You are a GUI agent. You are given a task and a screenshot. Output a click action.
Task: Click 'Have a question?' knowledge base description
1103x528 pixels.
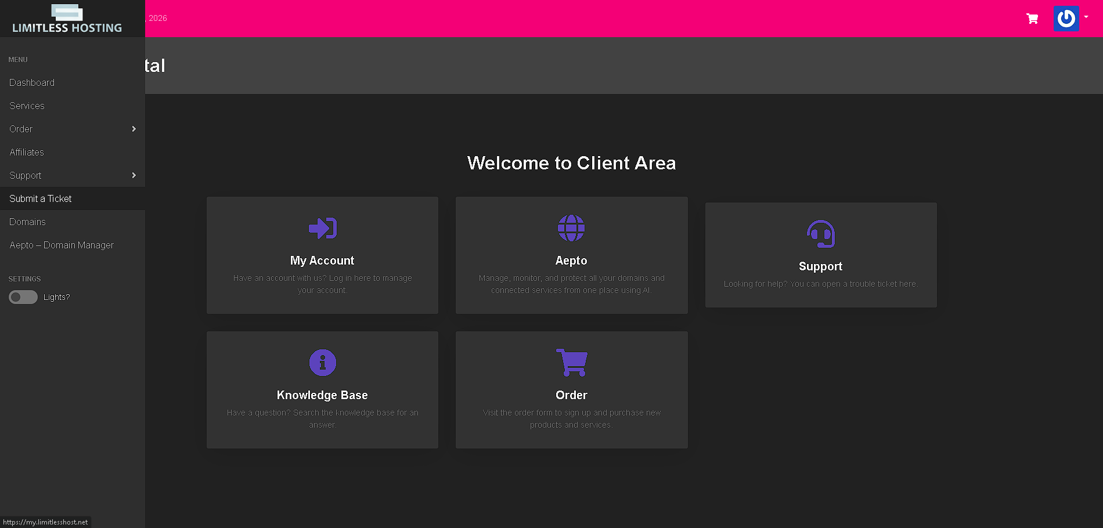(323, 419)
